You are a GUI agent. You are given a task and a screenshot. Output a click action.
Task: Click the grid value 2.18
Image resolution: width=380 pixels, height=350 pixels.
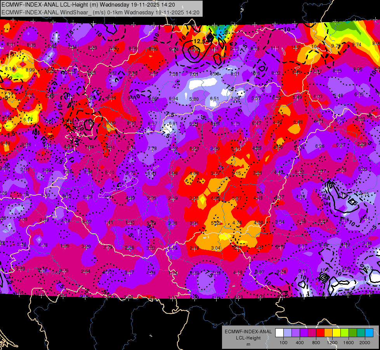(x=194, y=248)
